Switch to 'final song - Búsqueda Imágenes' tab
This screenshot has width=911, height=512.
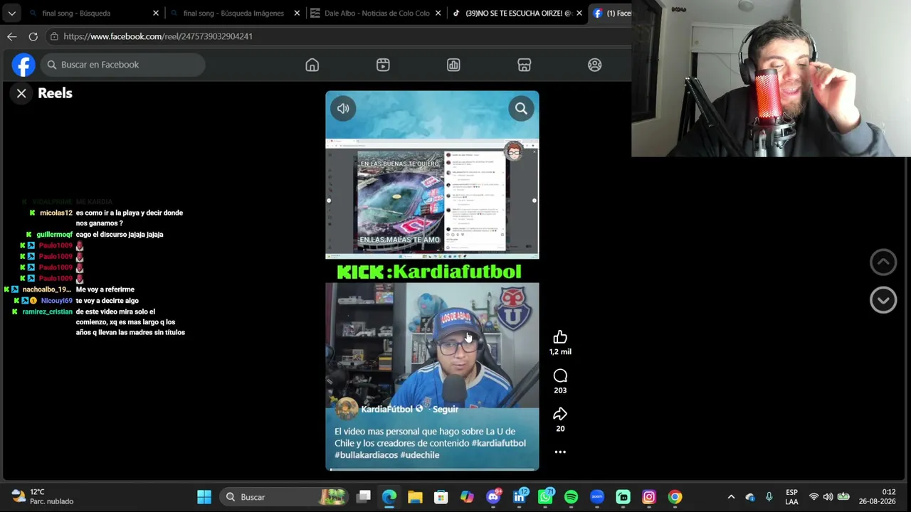click(233, 13)
